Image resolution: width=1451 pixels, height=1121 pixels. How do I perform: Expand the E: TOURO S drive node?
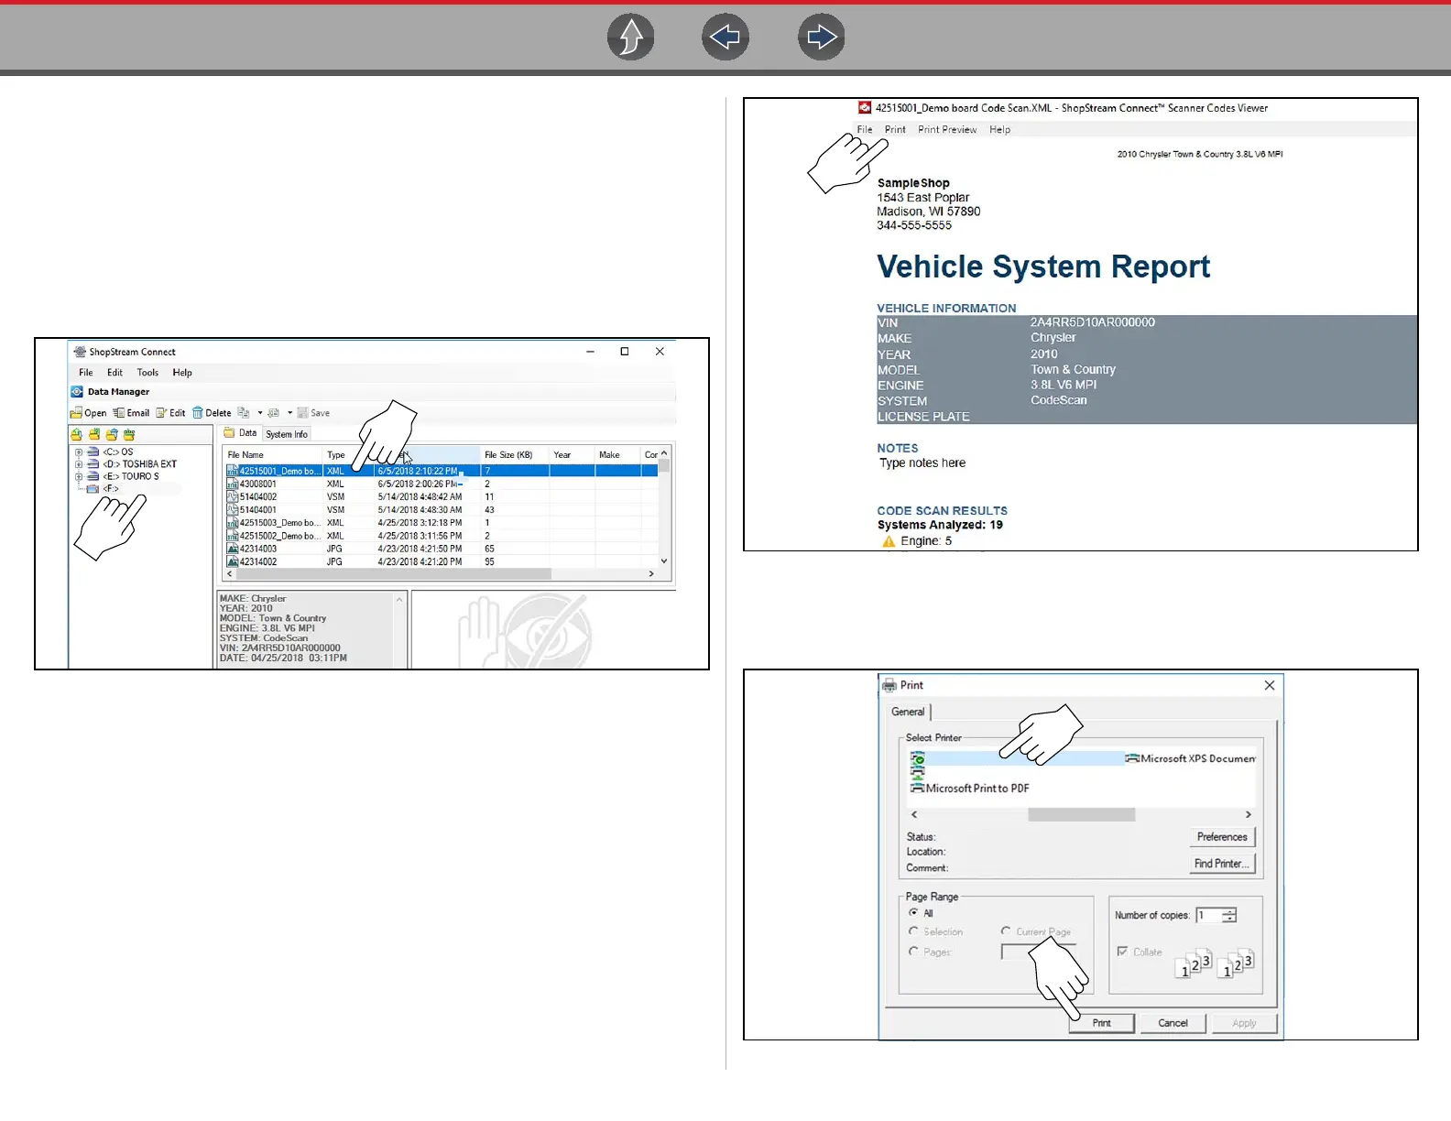pyautogui.click(x=79, y=477)
